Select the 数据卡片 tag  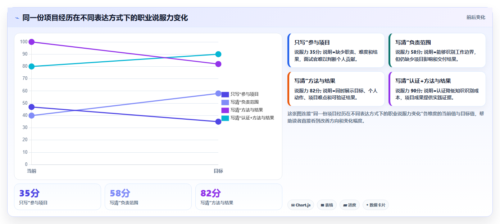tap(376, 205)
